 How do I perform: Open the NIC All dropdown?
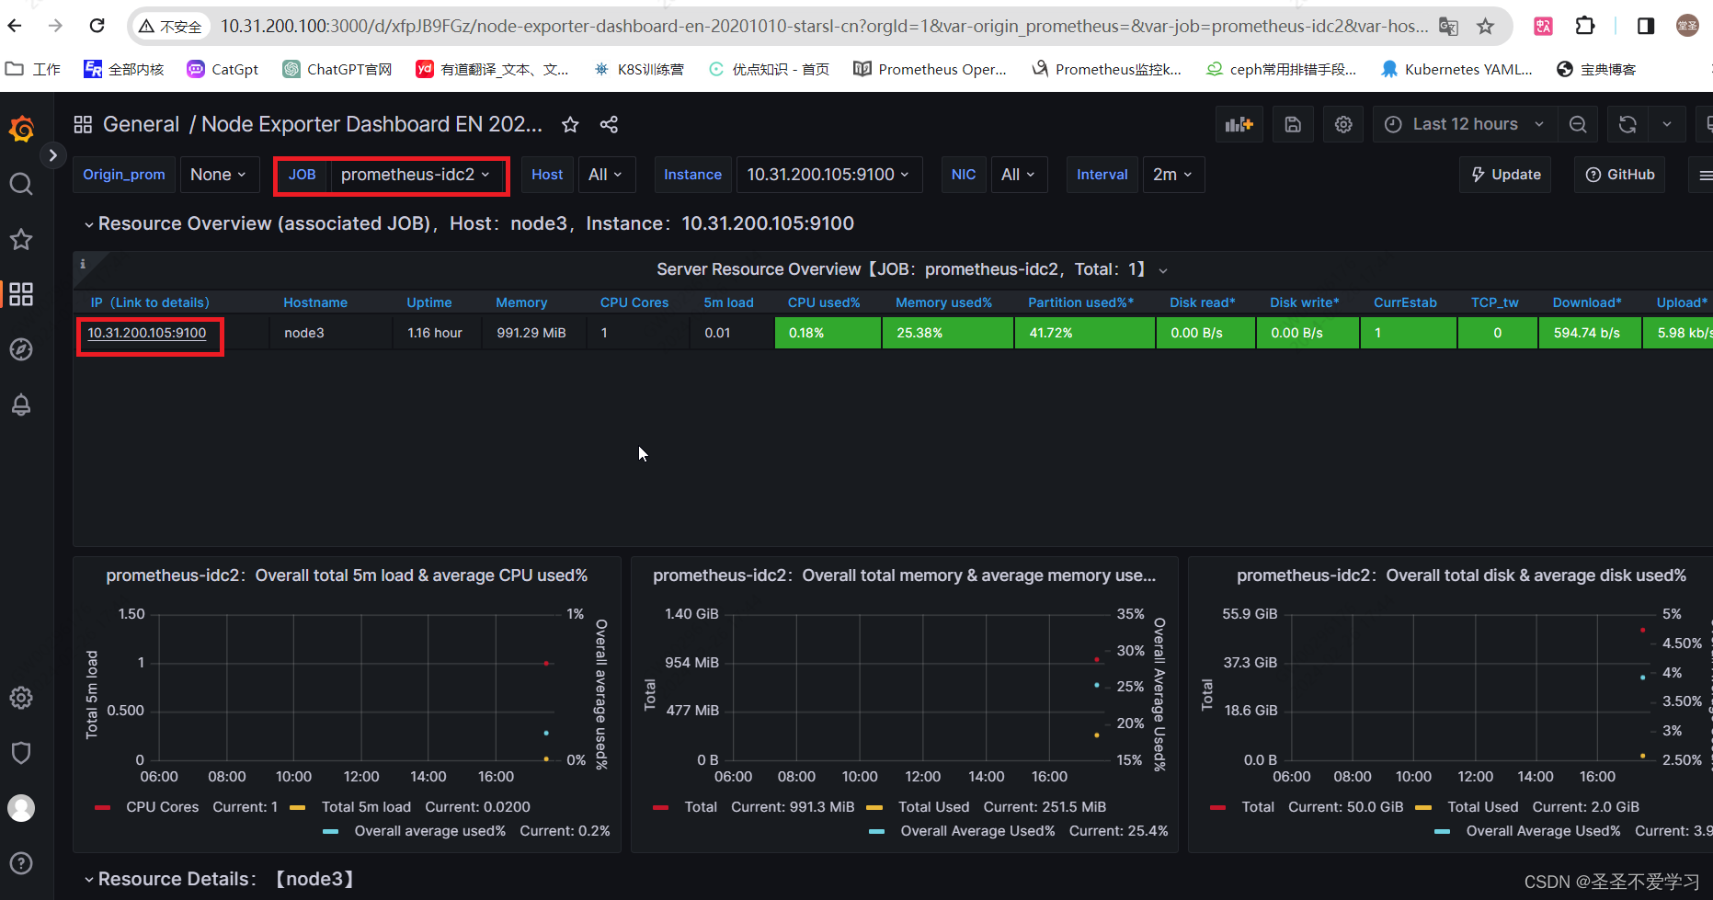click(x=1018, y=175)
